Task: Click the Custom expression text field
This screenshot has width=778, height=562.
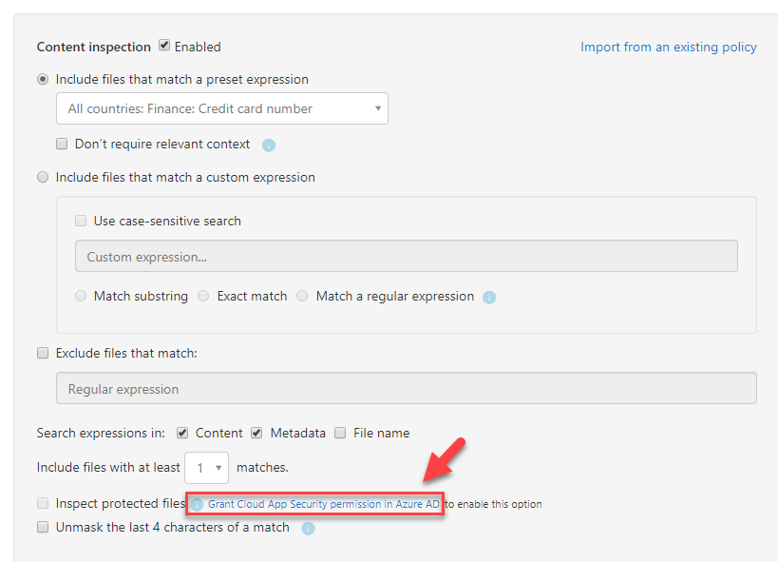Action: [x=407, y=257]
